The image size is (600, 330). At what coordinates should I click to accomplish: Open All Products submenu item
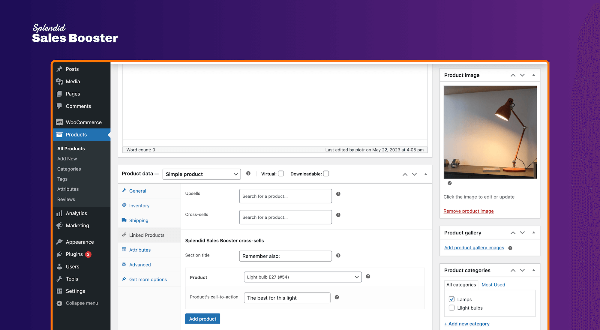(x=71, y=148)
